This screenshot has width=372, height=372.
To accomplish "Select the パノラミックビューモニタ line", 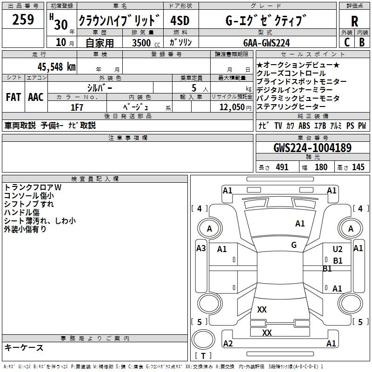I will click(x=298, y=98).
